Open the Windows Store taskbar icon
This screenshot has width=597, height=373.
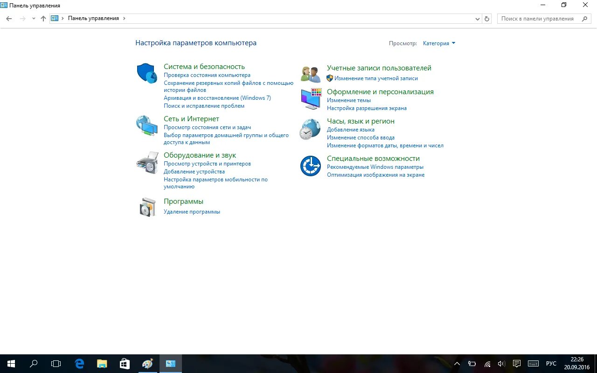coord(125,364)
